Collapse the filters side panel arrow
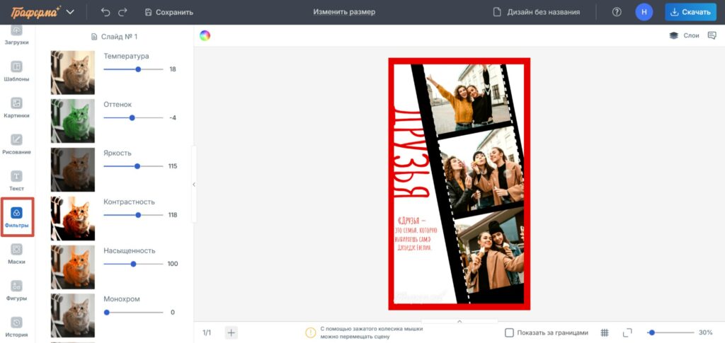This screenshot has width=725, height=343. [x=194, y=184]
